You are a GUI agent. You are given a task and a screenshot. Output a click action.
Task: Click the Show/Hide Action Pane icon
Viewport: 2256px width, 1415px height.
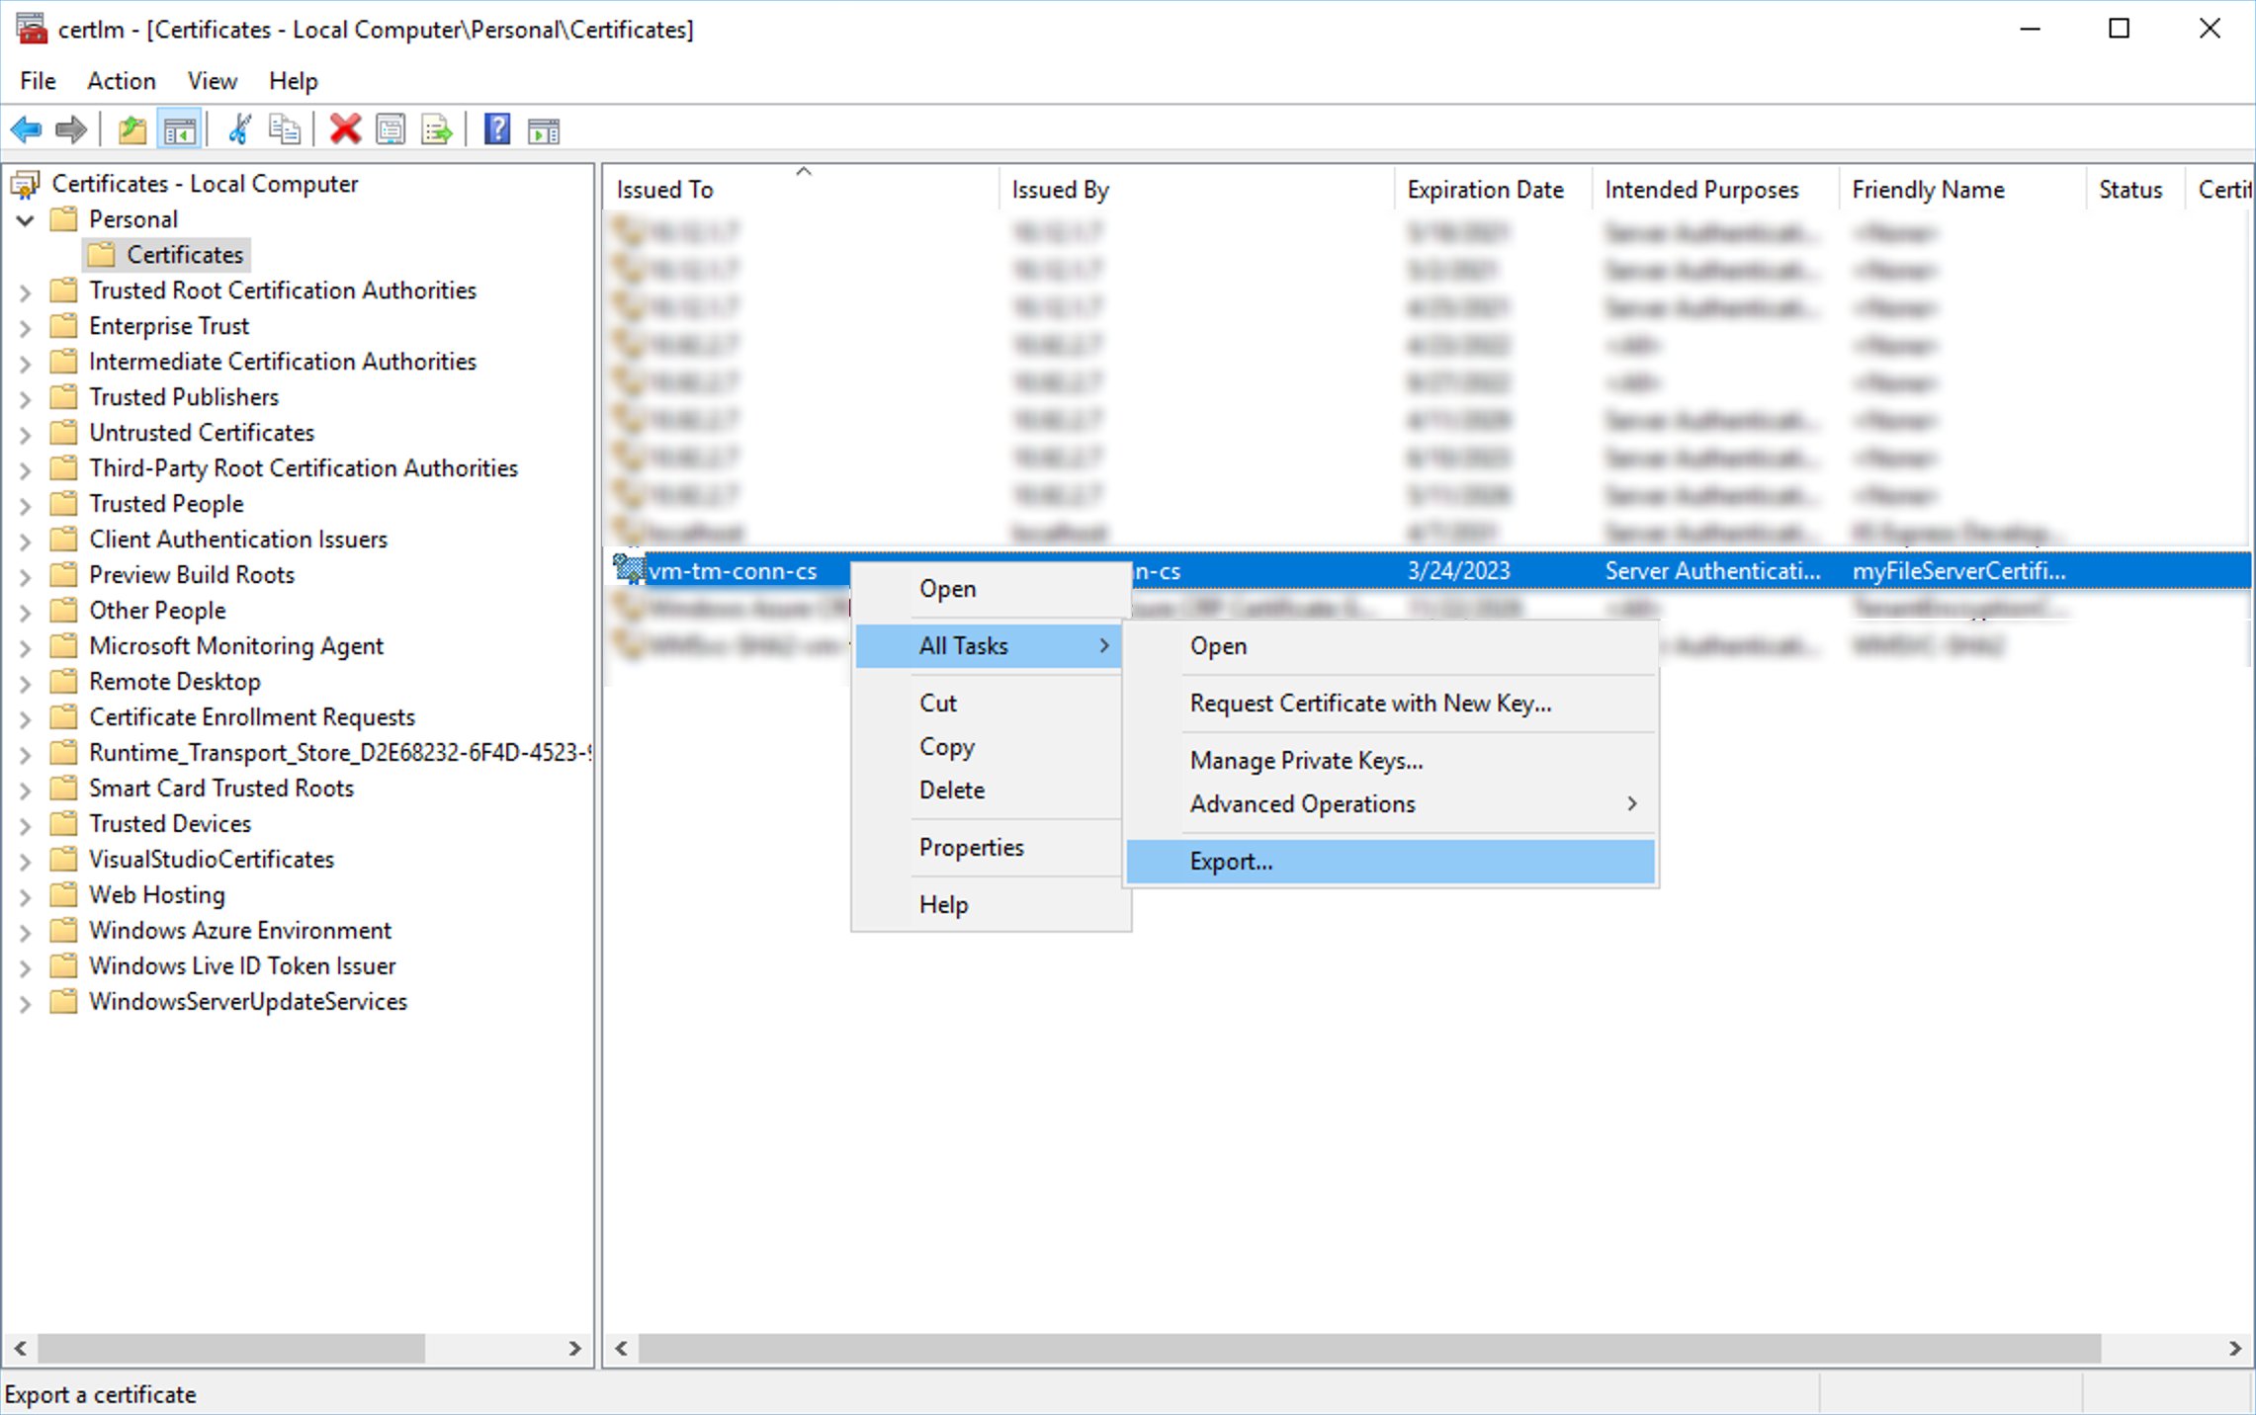point(544,129)
